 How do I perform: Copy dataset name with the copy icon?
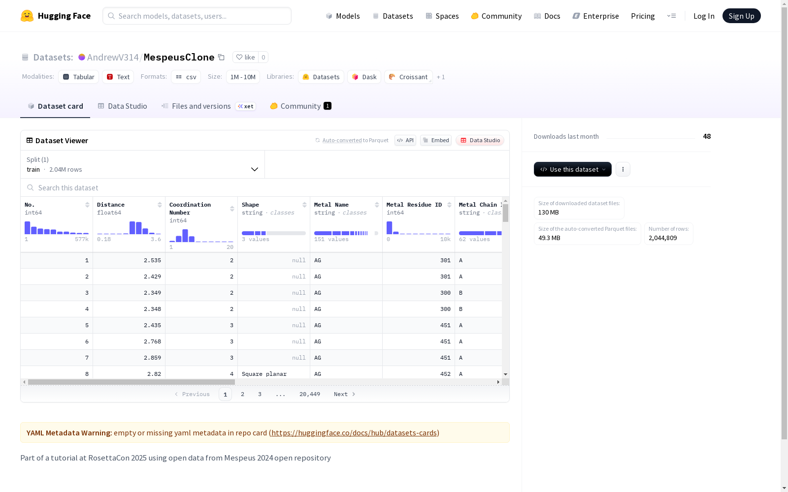[x=222, y=58]
